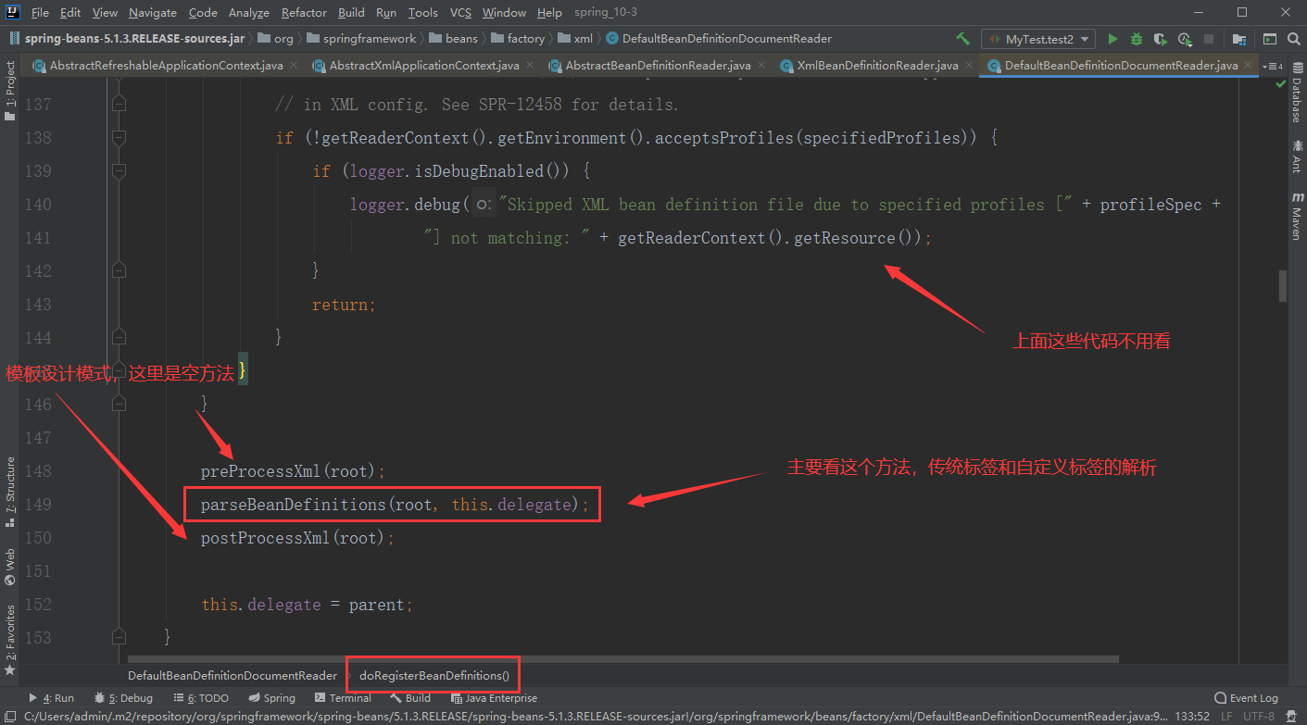The width and height of the screenshot is (1307, 725).
Task: Open the Web tool window
Action: 9,567
